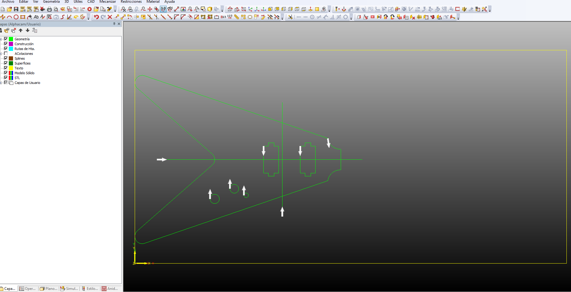
Task: Select the Rectangle drawing tool
Action: (23, 17)
